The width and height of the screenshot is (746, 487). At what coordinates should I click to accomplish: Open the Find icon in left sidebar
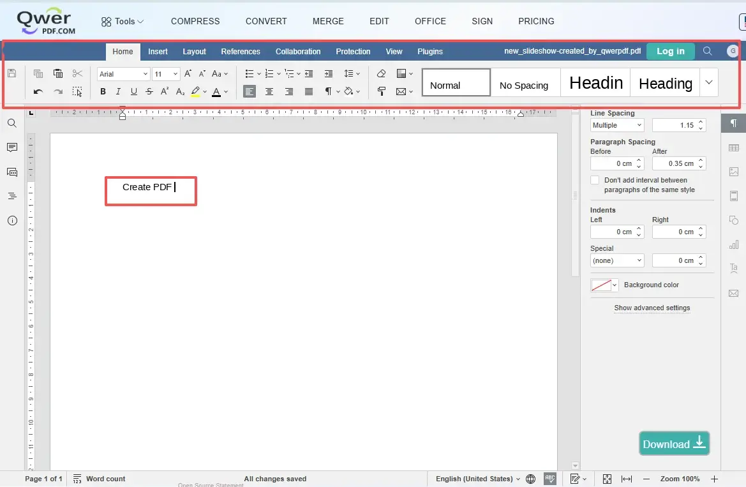12,123
